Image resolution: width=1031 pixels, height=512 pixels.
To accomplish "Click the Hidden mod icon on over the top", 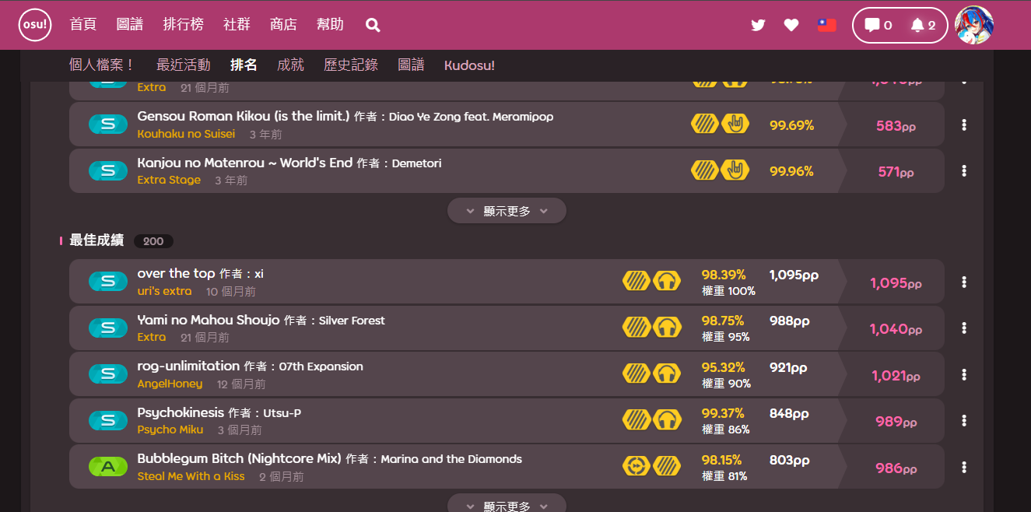I will (x=636, y=281).
